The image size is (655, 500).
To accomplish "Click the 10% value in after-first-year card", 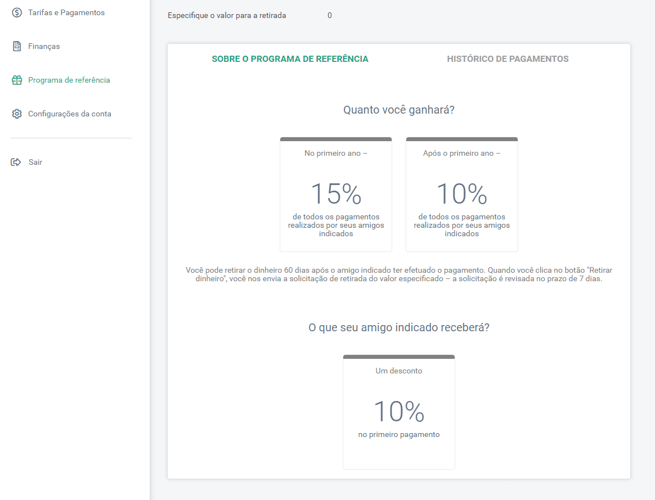I will (461, 193).
